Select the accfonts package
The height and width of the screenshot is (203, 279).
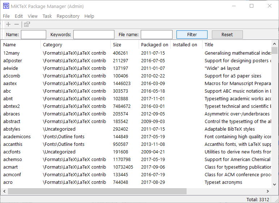pos(12,152)
